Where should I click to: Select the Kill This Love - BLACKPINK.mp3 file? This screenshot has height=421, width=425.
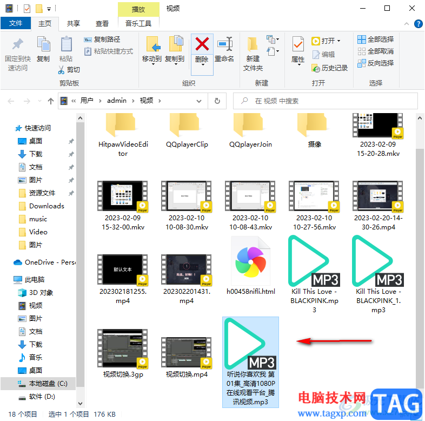(x=314, y=274)
